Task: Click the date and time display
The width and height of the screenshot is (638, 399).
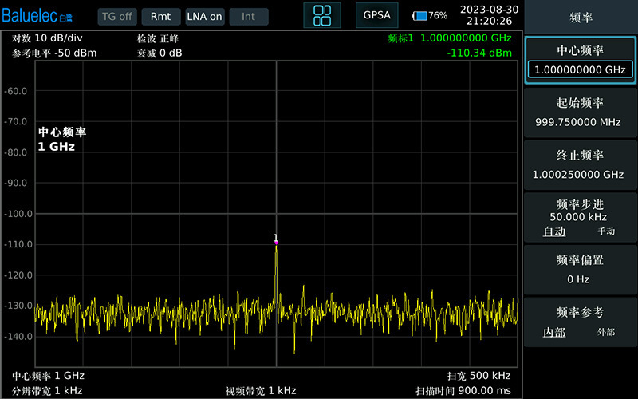Action: [489, 15]
